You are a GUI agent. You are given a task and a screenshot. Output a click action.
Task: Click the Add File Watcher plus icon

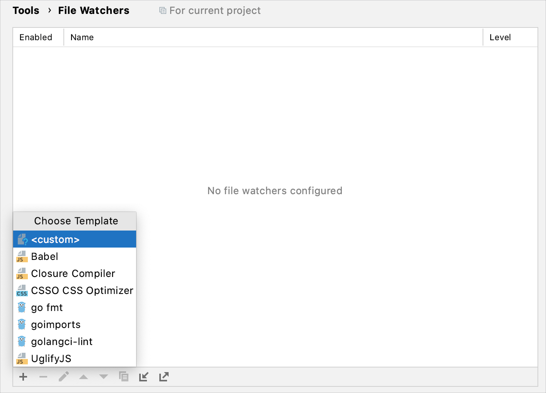pyautogui.click(x=23, y=377)
